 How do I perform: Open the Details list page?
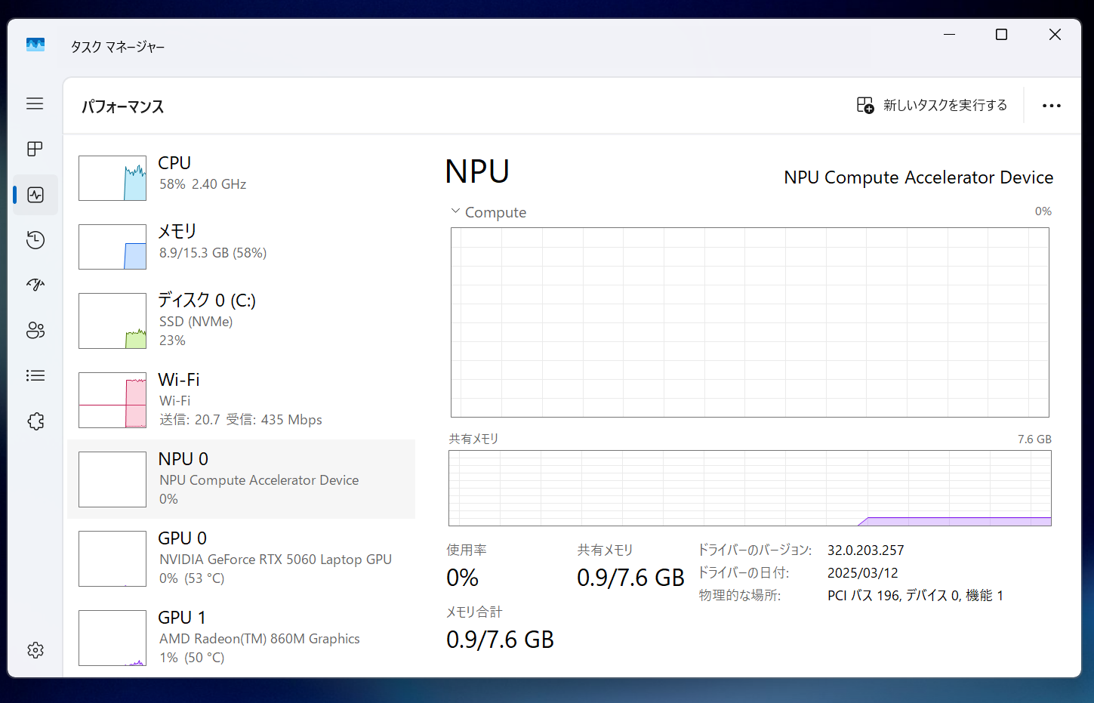35,375
